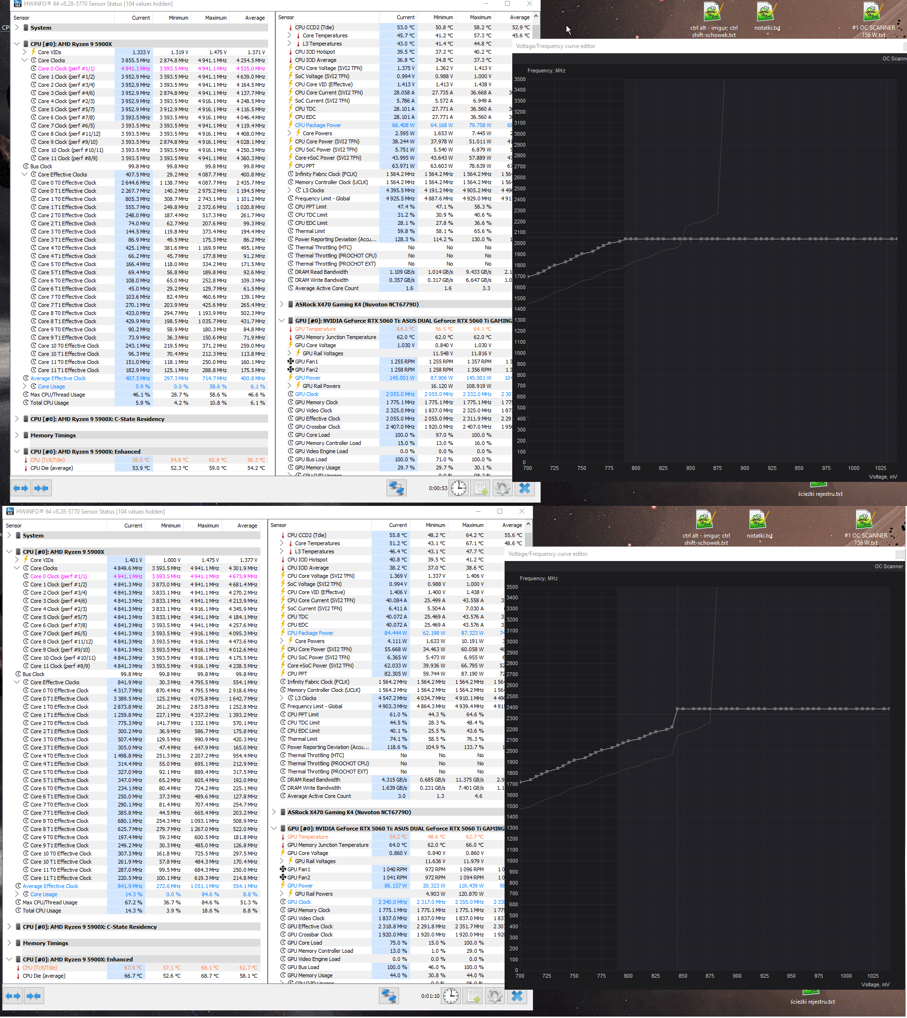907x1018 pixels.
Task: Click the HWiNFO title icon of upper window
Action: pyautogui.click(x=17, y=4)
